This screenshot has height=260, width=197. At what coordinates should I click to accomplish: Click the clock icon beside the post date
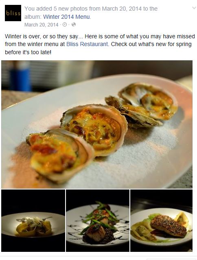(x=65, y=24)
